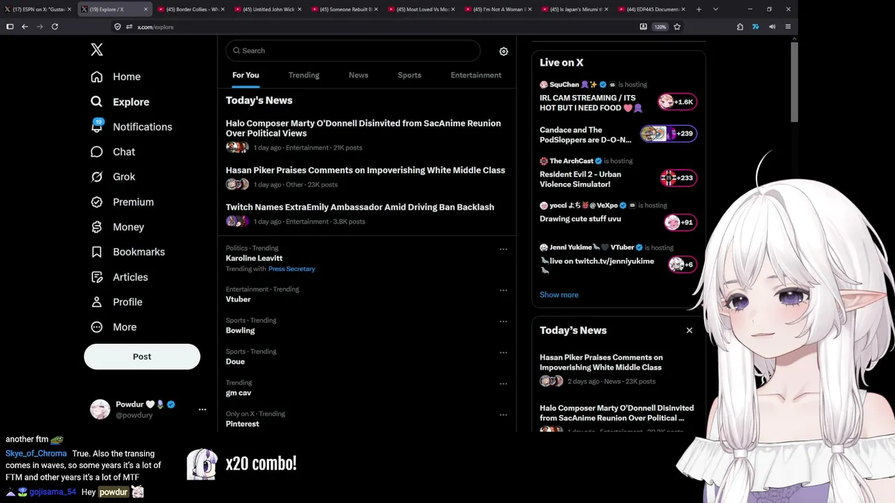This screenshot has width=895, height=503.
Task: Open the browser sidebar toggle icon
Action: tap(10, 27)
